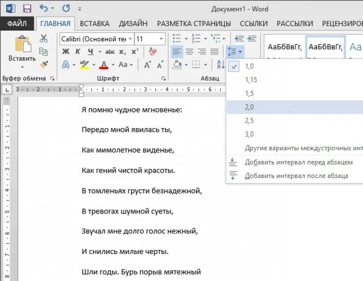Image resolution: width=363 pixels, height=281 pixels.
Task: Click Добавить интервал перед абзацем
Action: [x=295, y=162]
